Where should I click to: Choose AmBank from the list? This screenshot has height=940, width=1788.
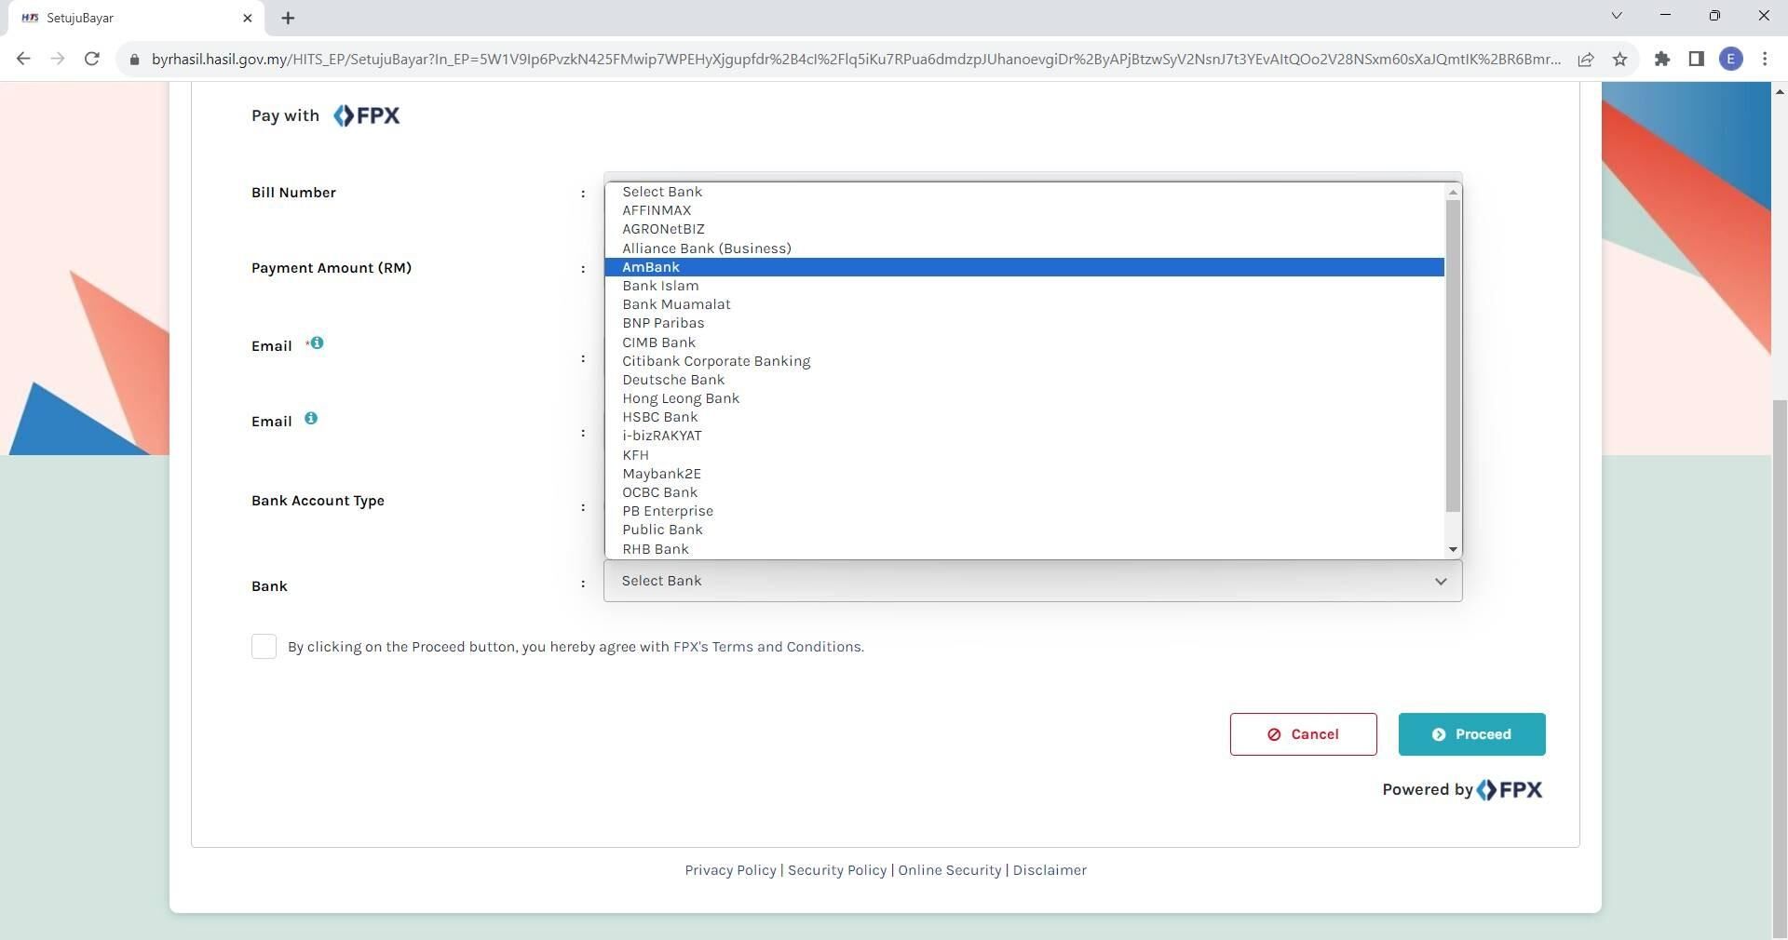click(1024, 267)
